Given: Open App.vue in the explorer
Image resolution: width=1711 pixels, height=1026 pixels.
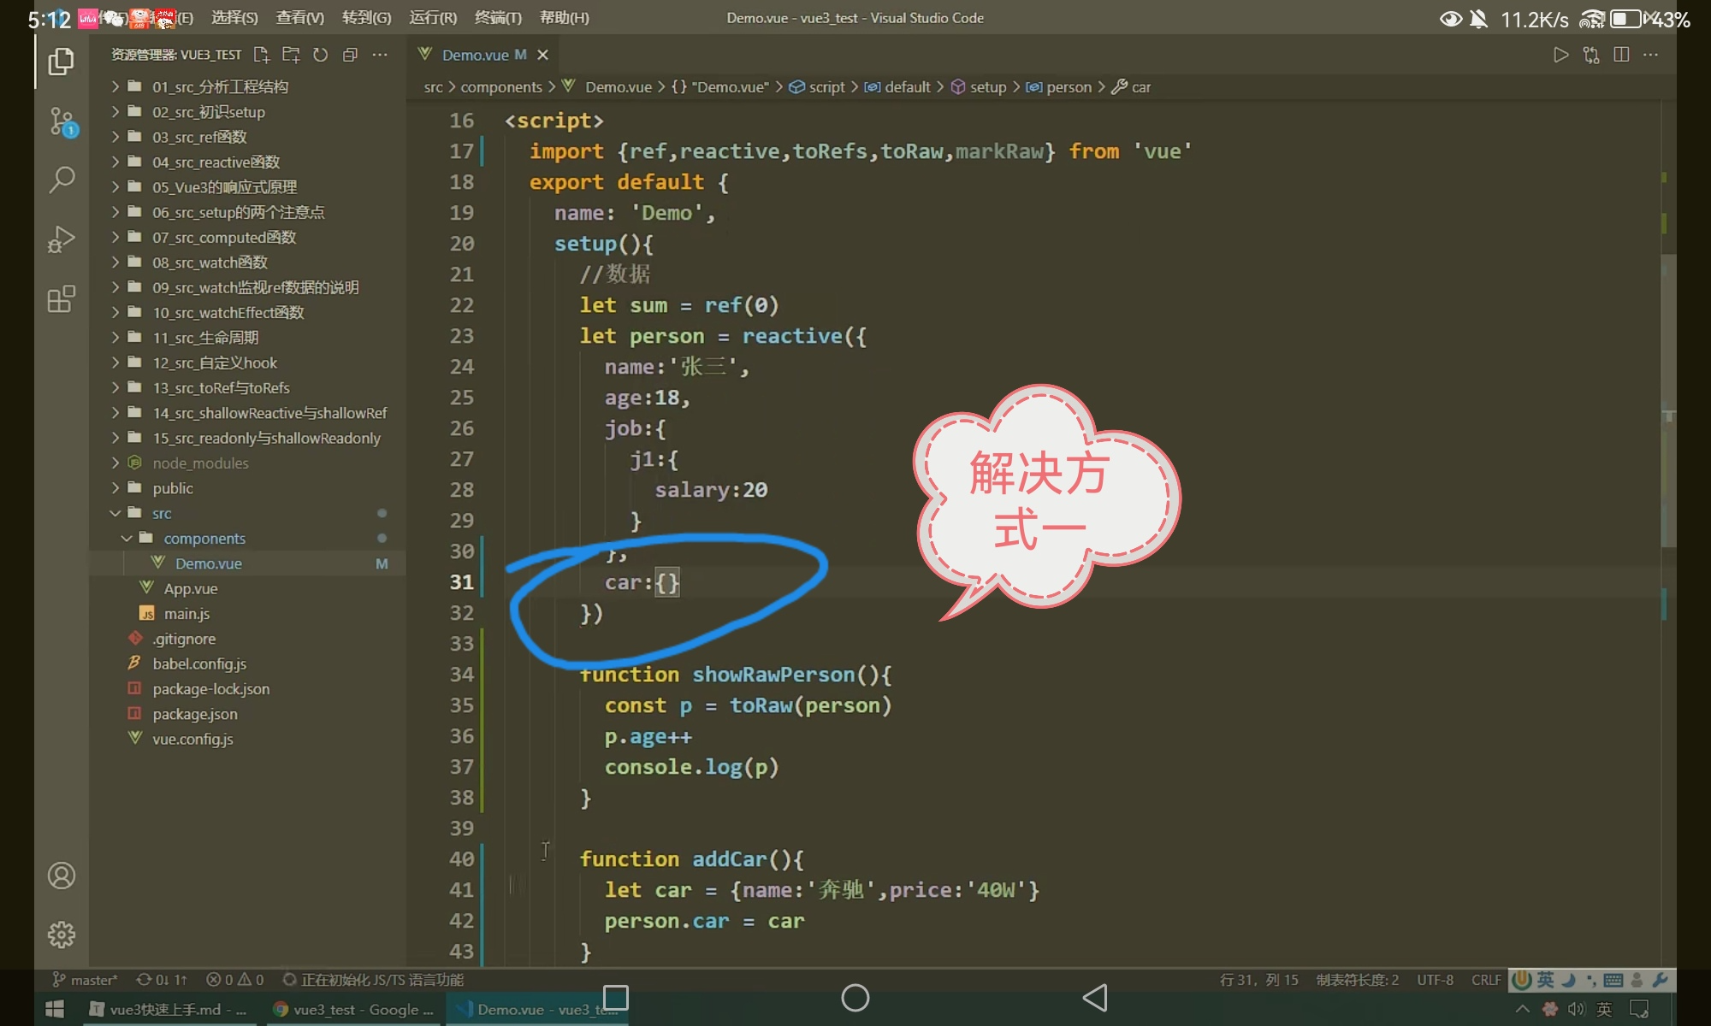Looking at the screenshot, I should [191, 588].
